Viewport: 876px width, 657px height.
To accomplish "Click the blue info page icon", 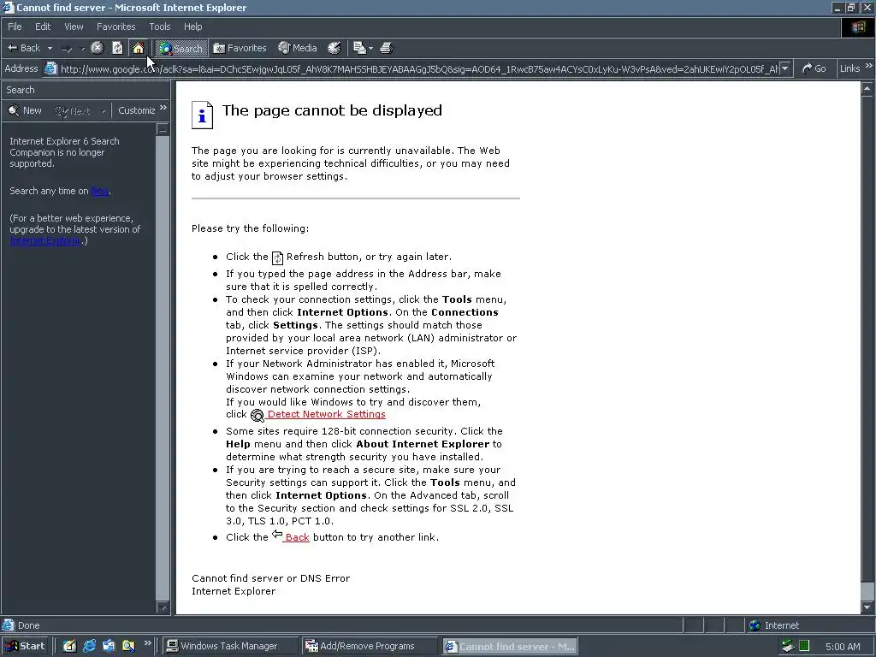I will pyautogui.click(x=202, y=115).
